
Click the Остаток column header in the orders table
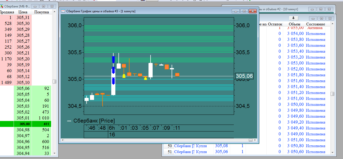pyautogui.click(x=275, y=24)
